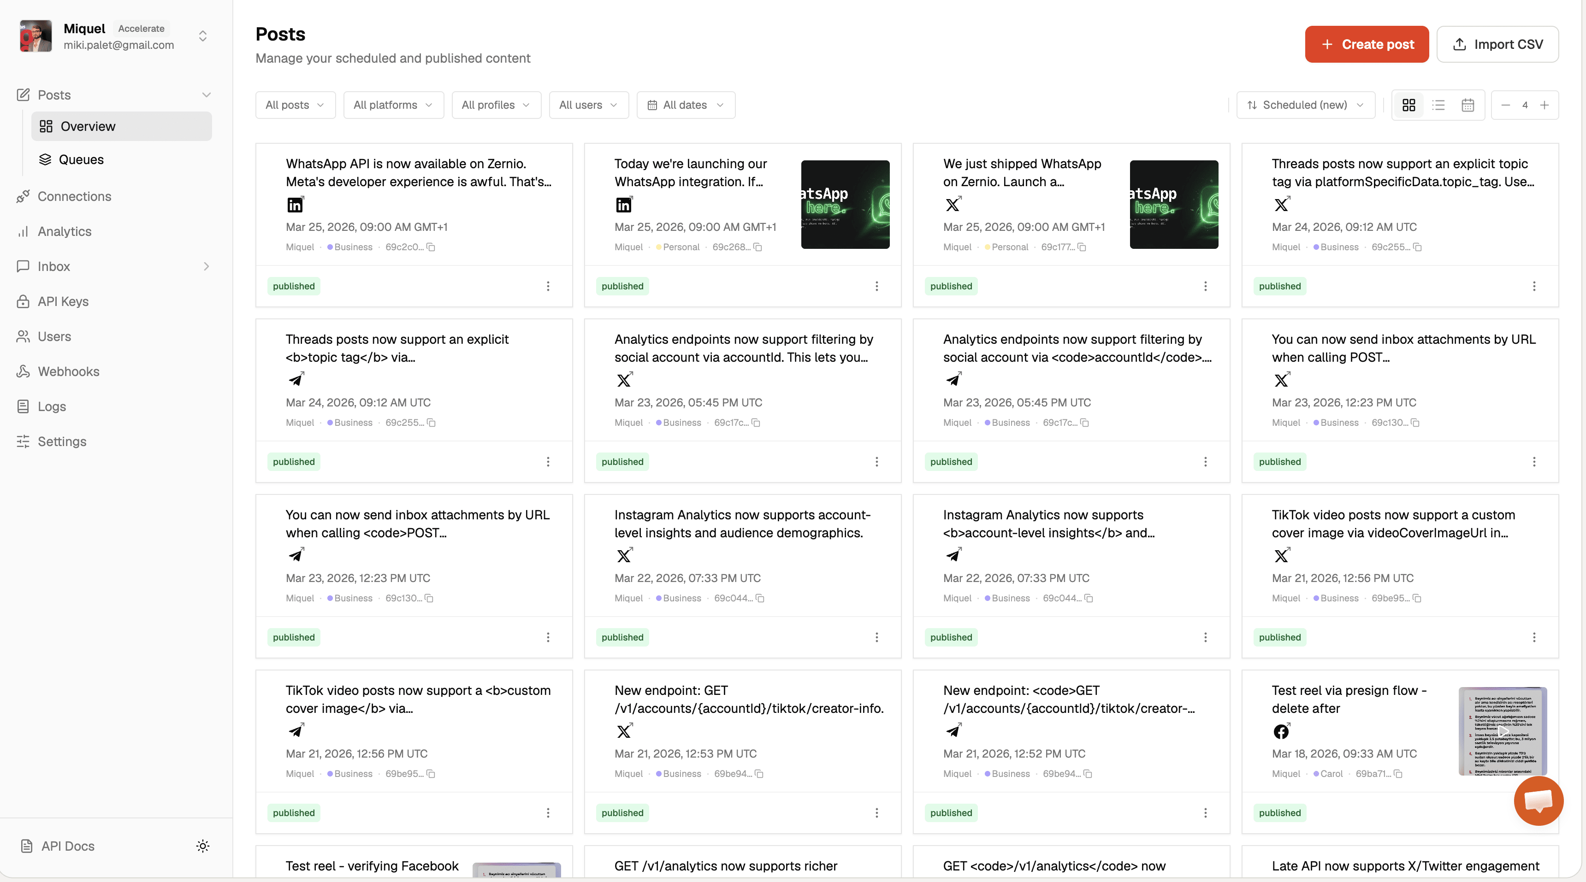Select the grid view layout

(1408, 105)
